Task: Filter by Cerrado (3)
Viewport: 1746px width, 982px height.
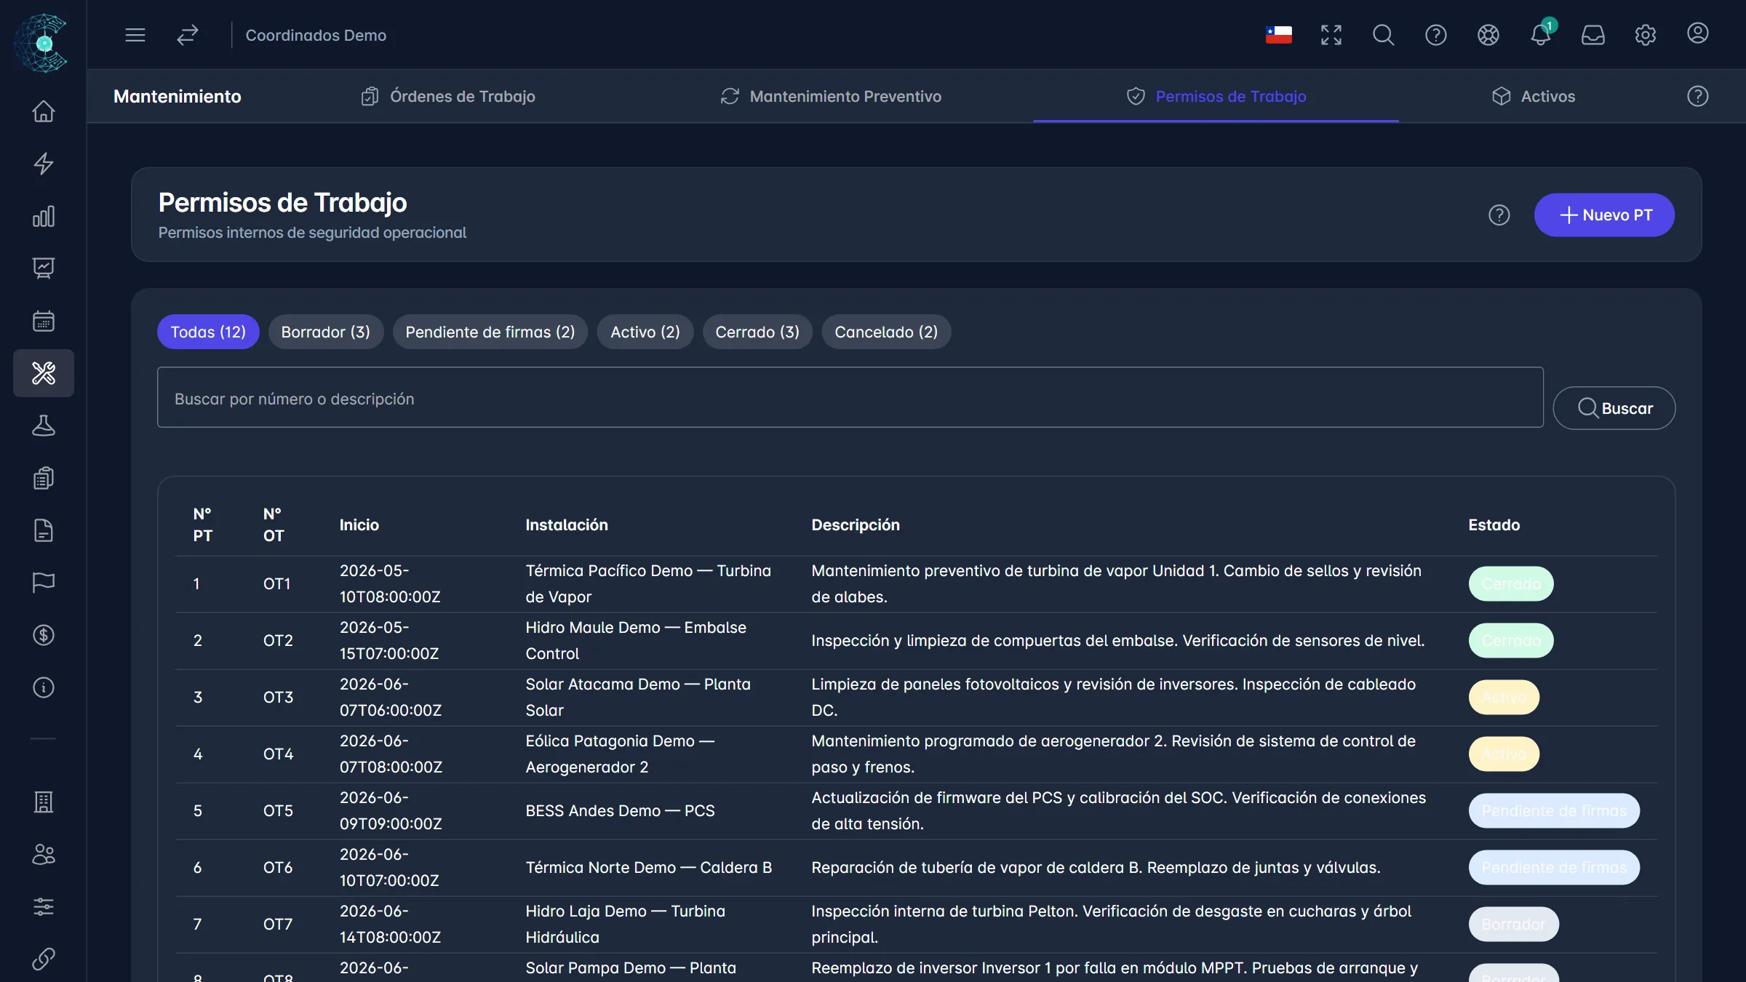Action: (x=757, y=332)
